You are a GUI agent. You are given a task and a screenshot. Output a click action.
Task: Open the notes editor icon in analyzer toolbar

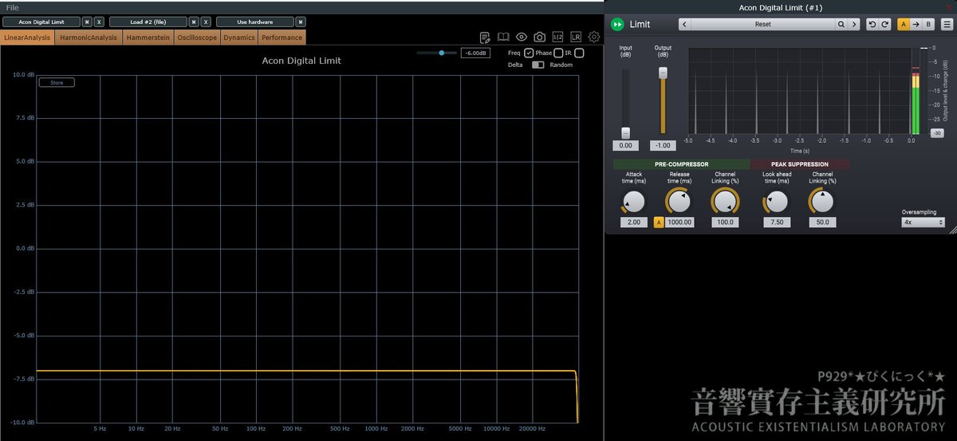point(485,37)
